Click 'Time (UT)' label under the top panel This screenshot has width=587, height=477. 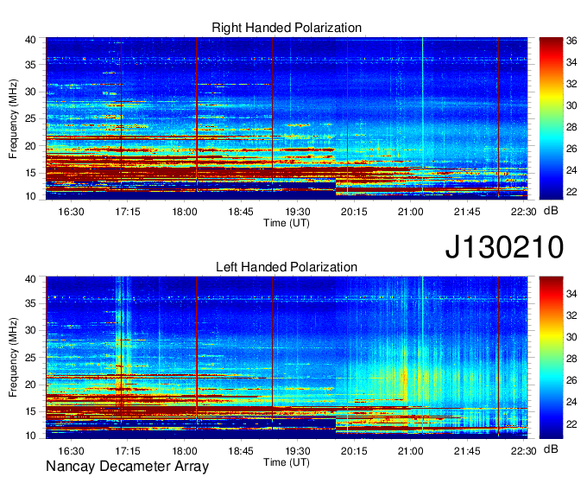pos(287,223)
